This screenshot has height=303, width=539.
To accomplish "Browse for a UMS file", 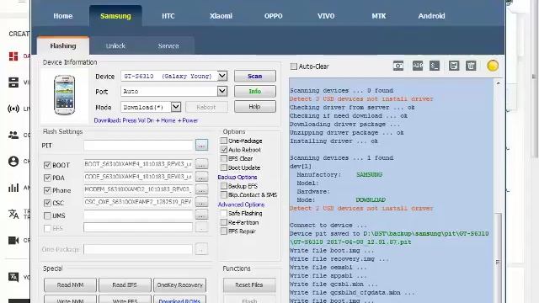I will pos(202,215).
